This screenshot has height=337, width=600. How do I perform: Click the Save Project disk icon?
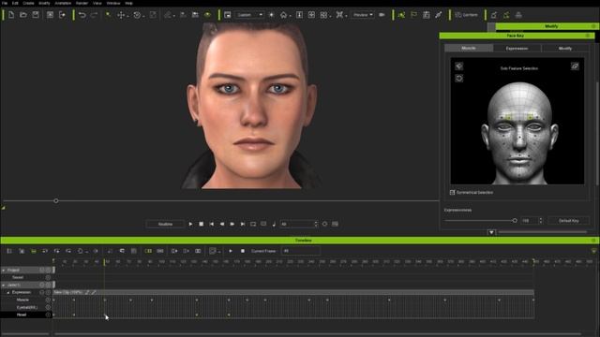click(x=36, y=15)
